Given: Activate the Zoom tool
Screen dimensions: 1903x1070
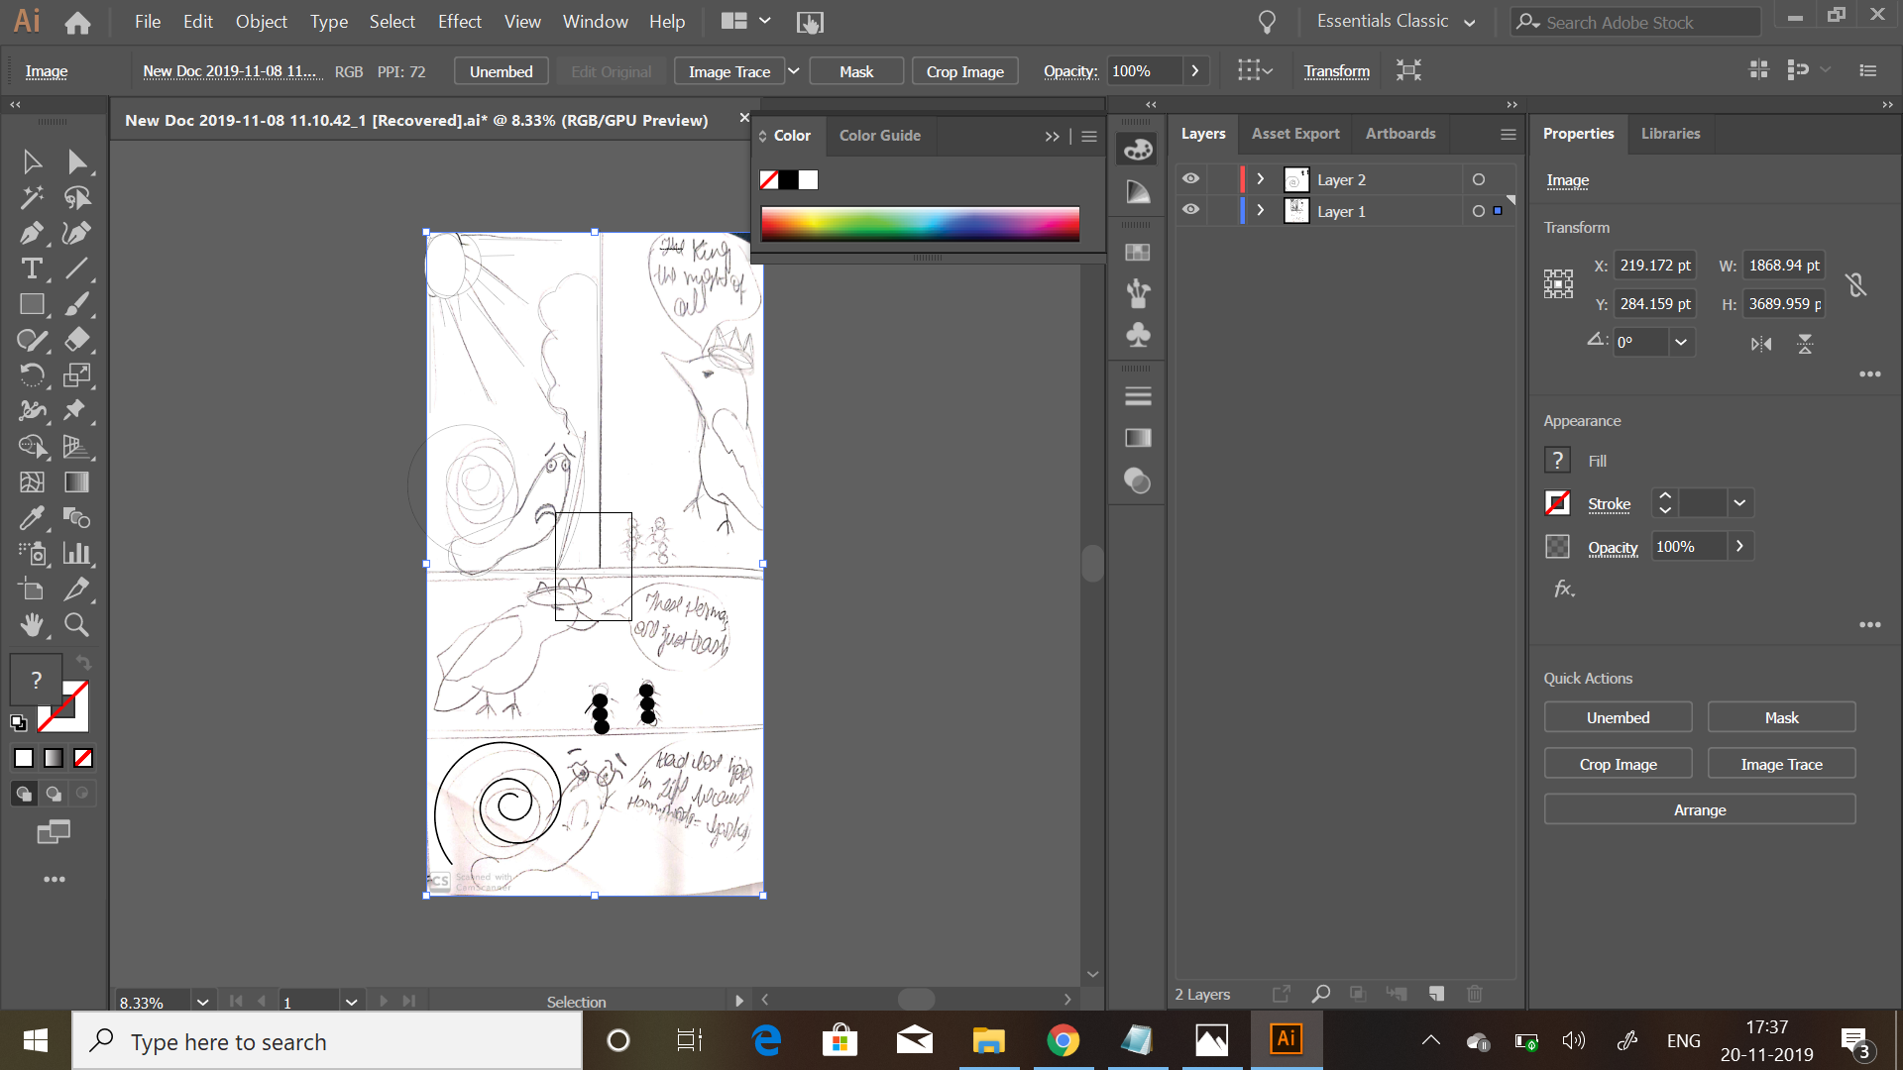Looking at the screenshot, I should coord(76,625).
